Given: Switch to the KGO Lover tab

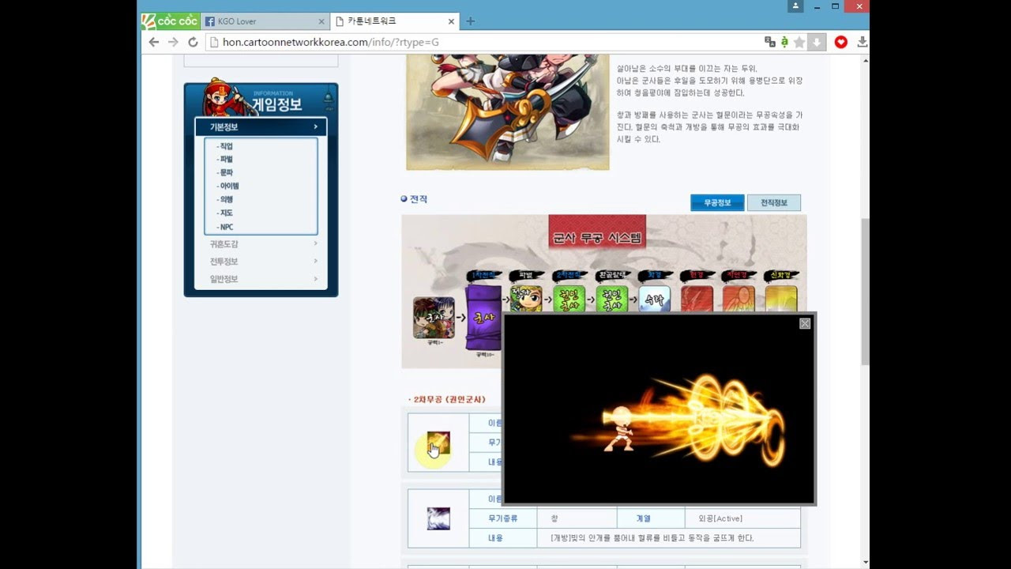Looking at the screenshot, I should click(x=265, y=21).
